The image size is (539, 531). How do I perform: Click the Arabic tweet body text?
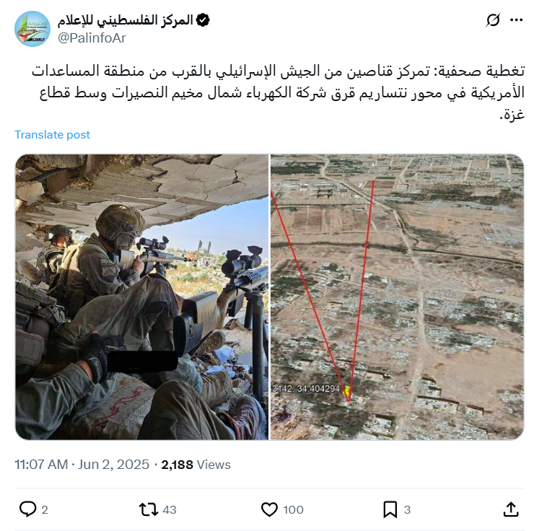coord(279,92)
